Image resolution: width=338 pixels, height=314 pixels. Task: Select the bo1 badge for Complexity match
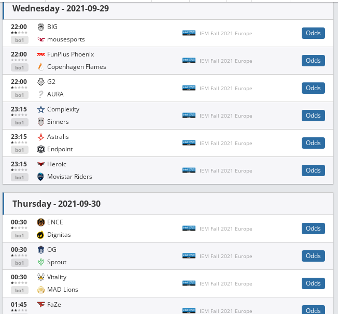(20, 123)
